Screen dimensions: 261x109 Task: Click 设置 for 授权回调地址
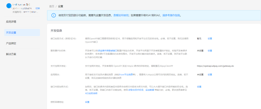click(87, 102)
